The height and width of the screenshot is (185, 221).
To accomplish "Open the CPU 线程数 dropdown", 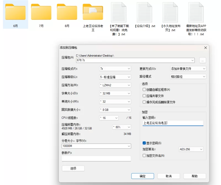I will pyautogui.click(x=109, y=118).
